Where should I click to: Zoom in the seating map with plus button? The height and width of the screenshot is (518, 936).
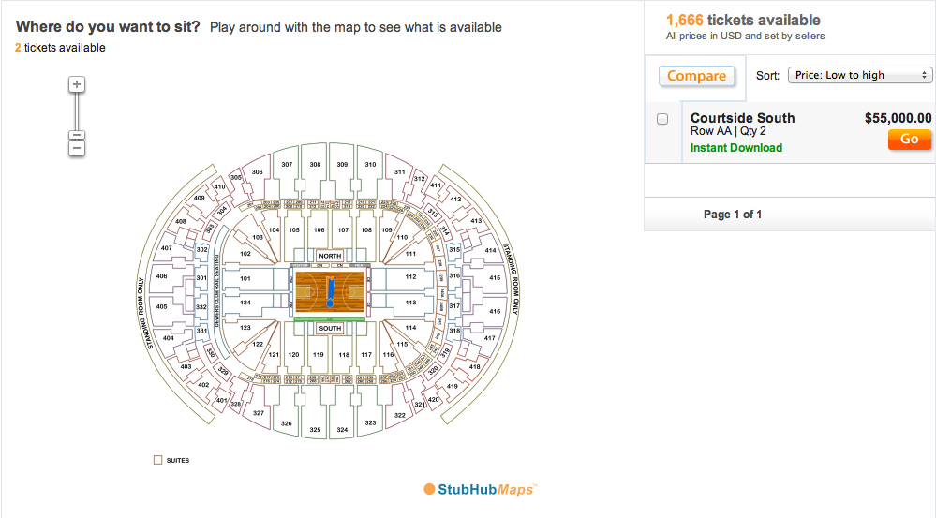click(77, 84)
